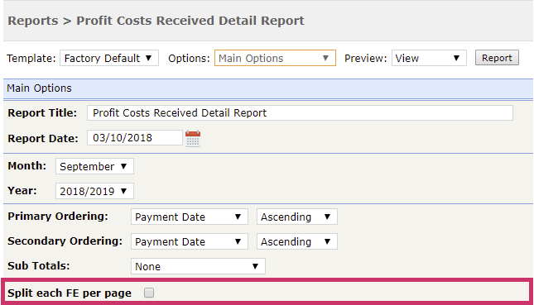Choose a month in the Month dropdown

point(94,166)
